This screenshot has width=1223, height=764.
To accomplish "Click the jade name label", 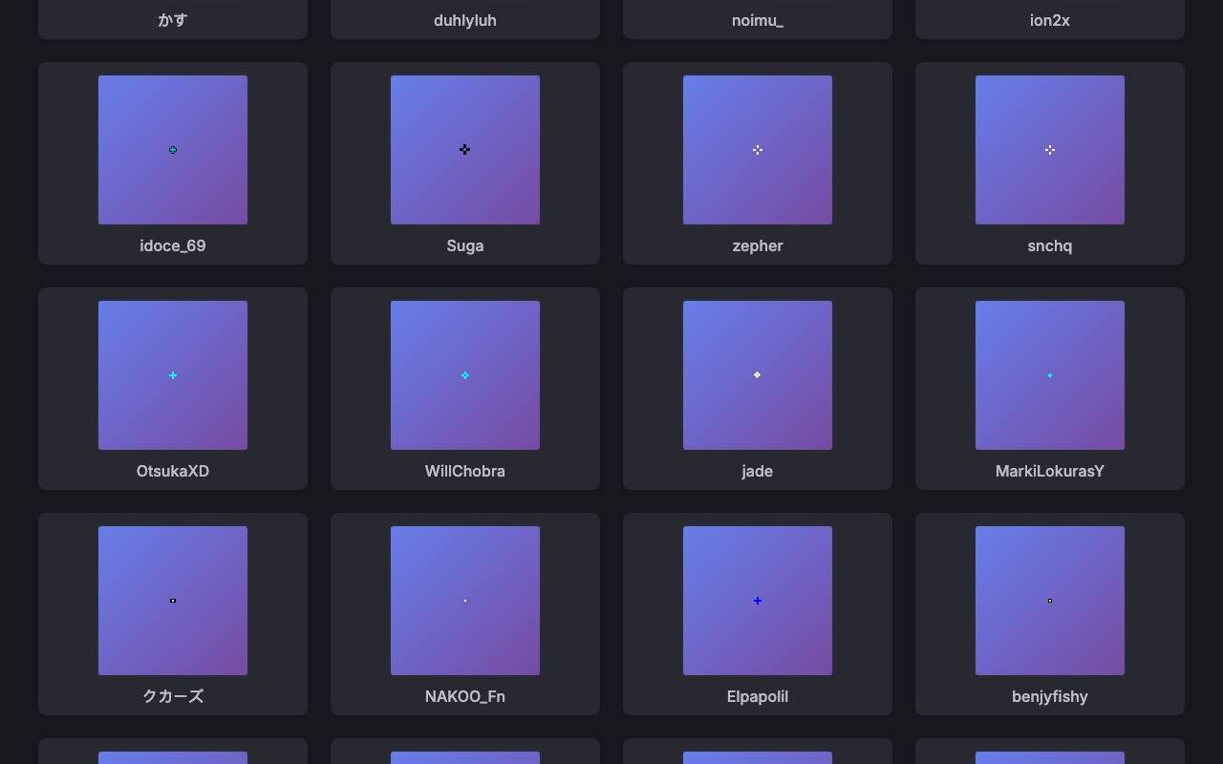I will pyautogui.click(x=758, y=472).
